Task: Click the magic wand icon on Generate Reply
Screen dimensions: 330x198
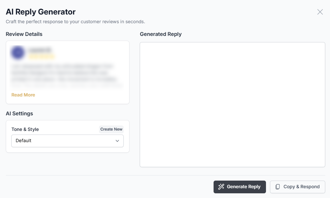Action: 221,187
